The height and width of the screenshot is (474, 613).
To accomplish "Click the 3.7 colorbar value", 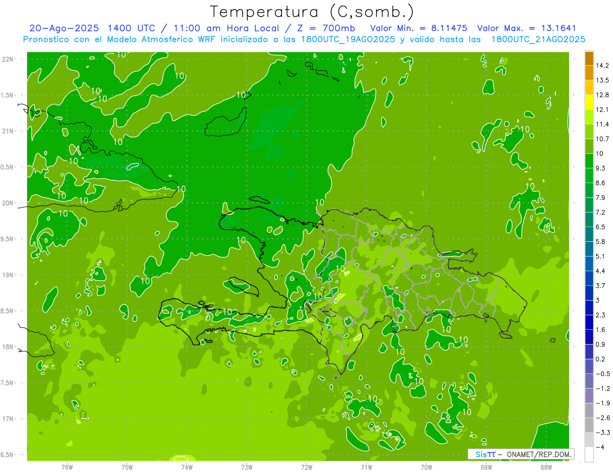I will pos(601,286).
